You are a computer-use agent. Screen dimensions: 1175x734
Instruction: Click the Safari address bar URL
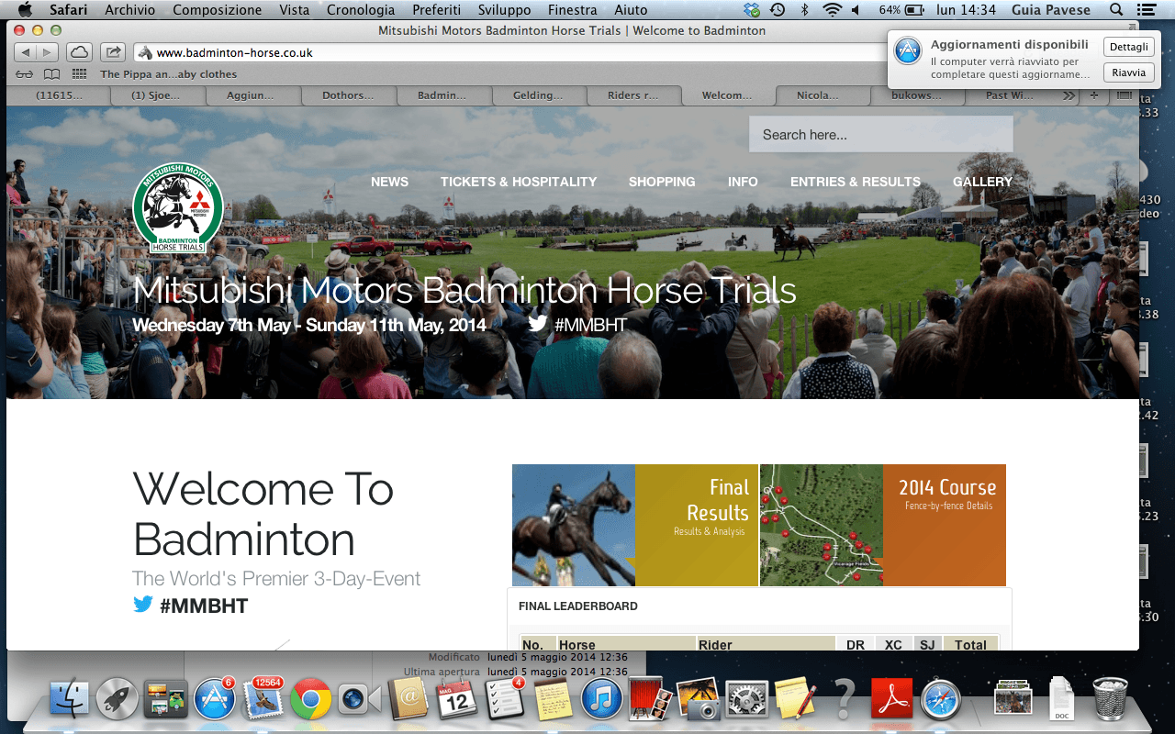pyautogui.click(x=234, y=52)
